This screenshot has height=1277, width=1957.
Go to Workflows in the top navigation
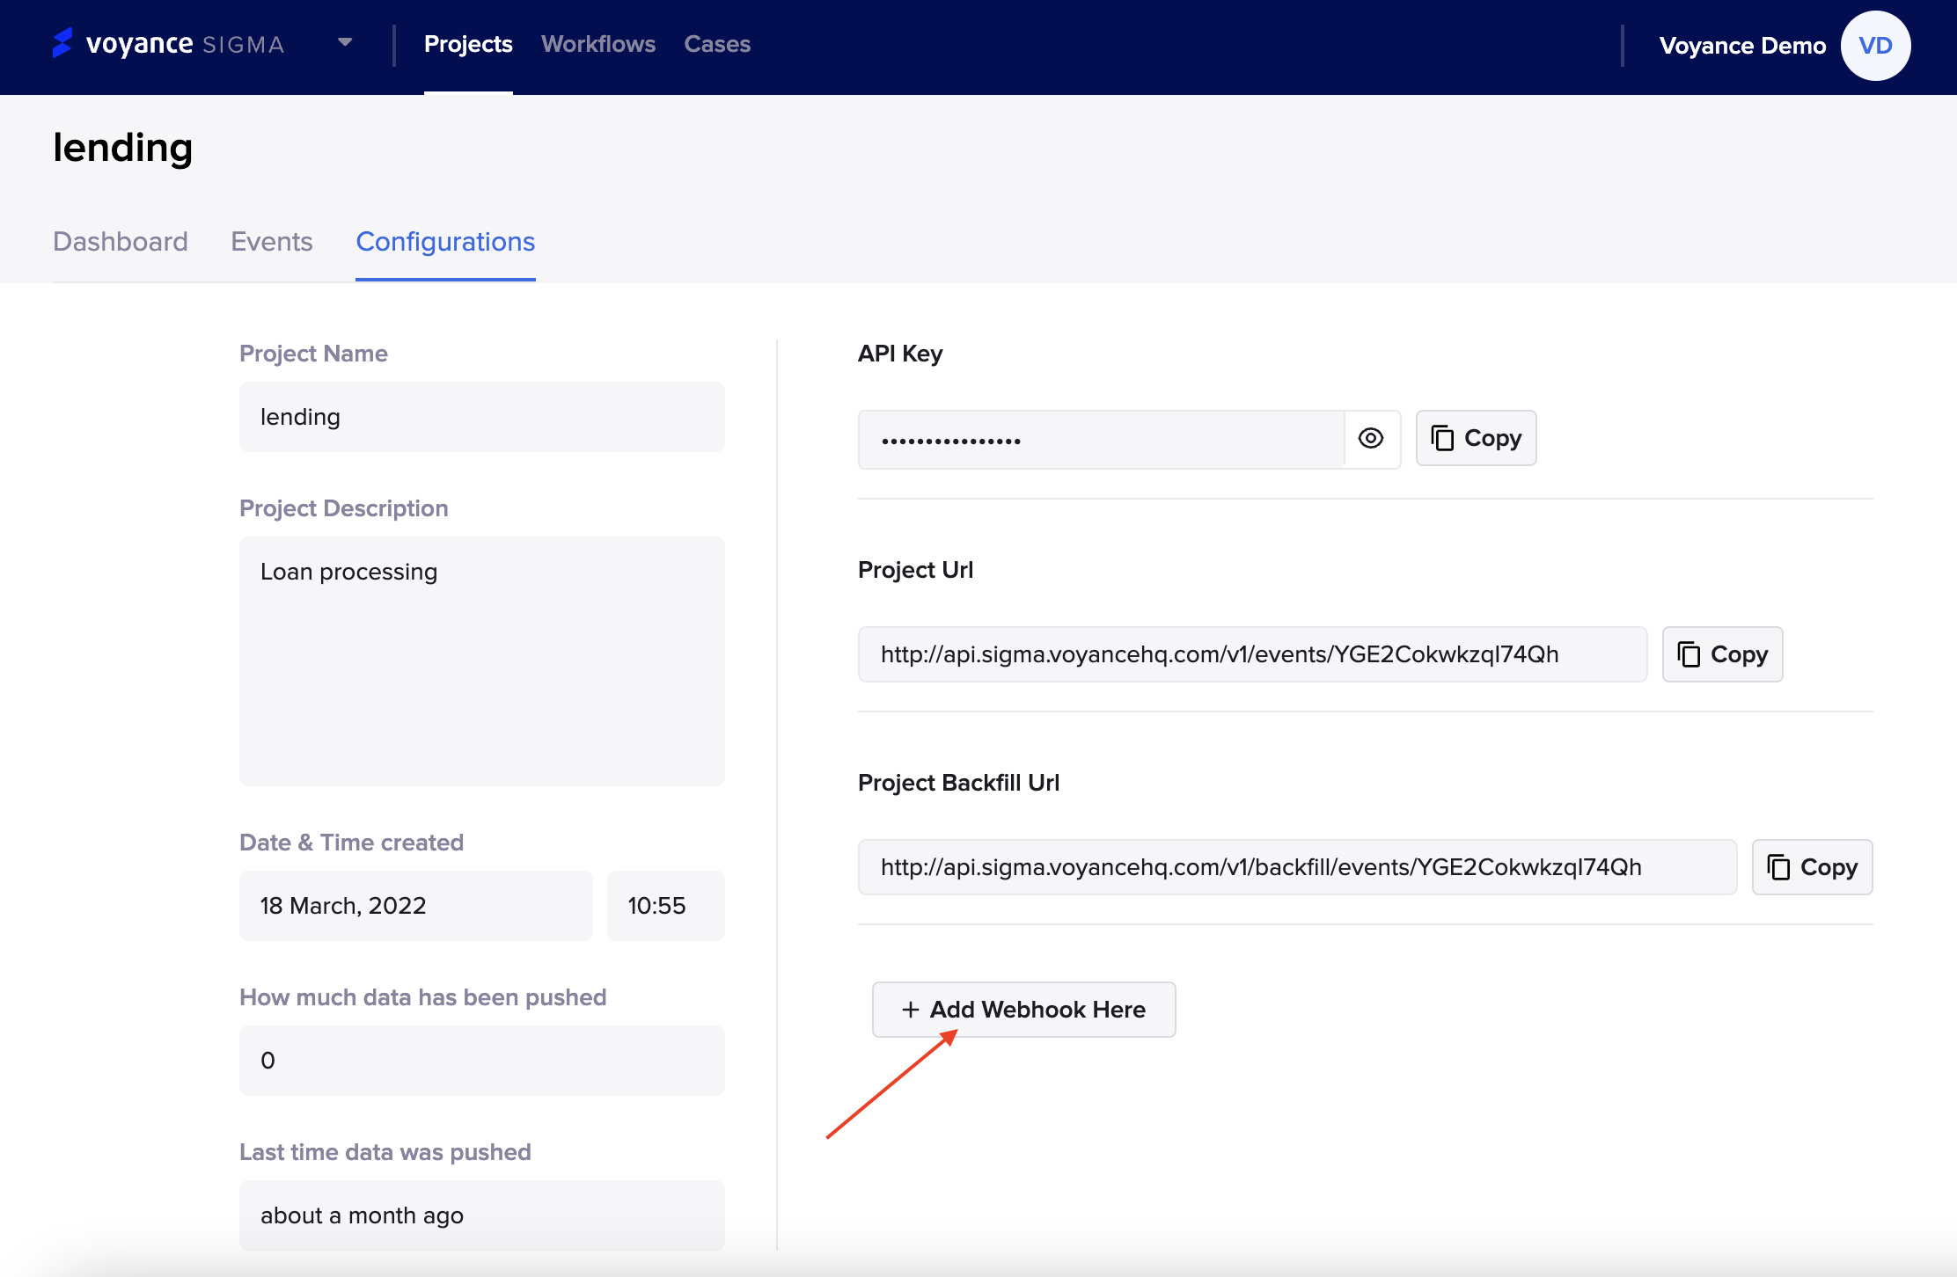tap(598, 44)
